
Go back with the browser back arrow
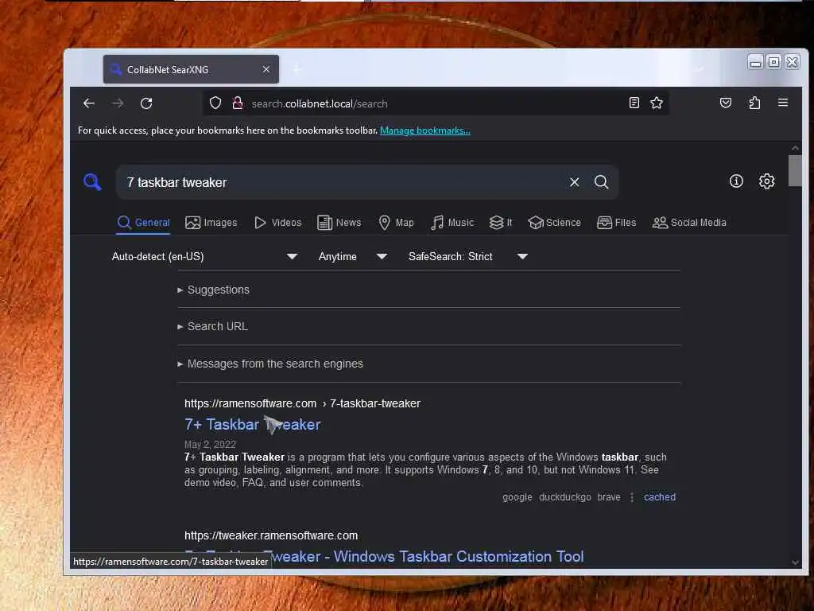89,103
